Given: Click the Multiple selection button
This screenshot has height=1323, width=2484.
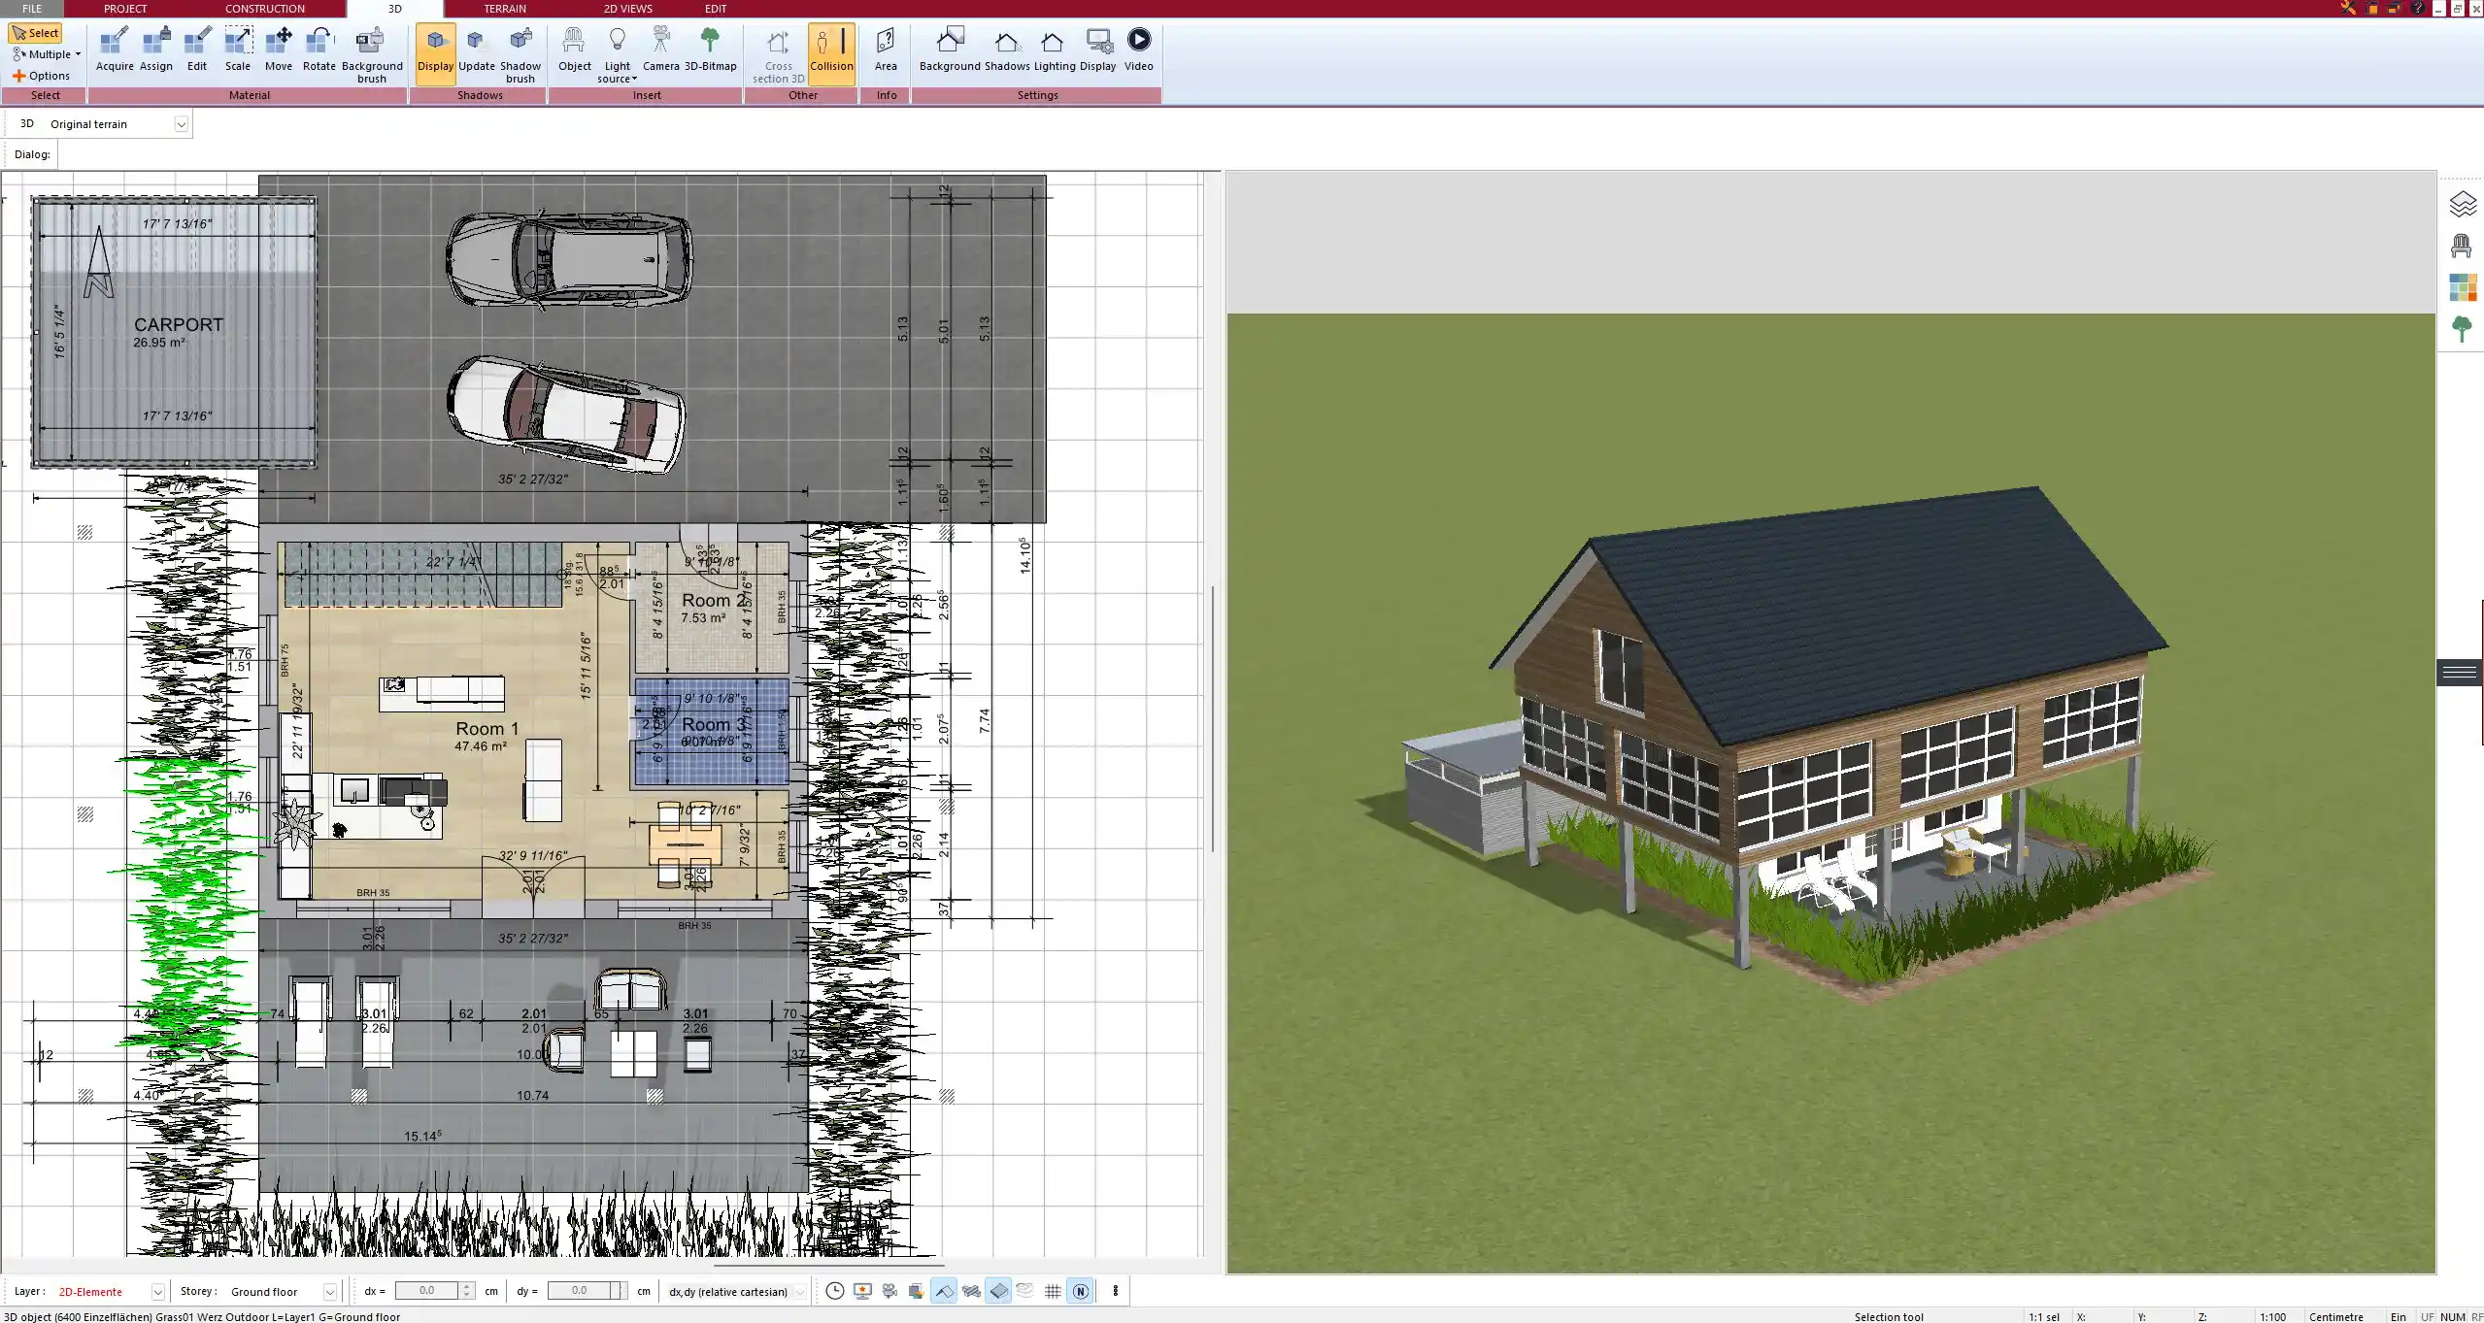Looking at the screenshot, I should click(47, 54).
